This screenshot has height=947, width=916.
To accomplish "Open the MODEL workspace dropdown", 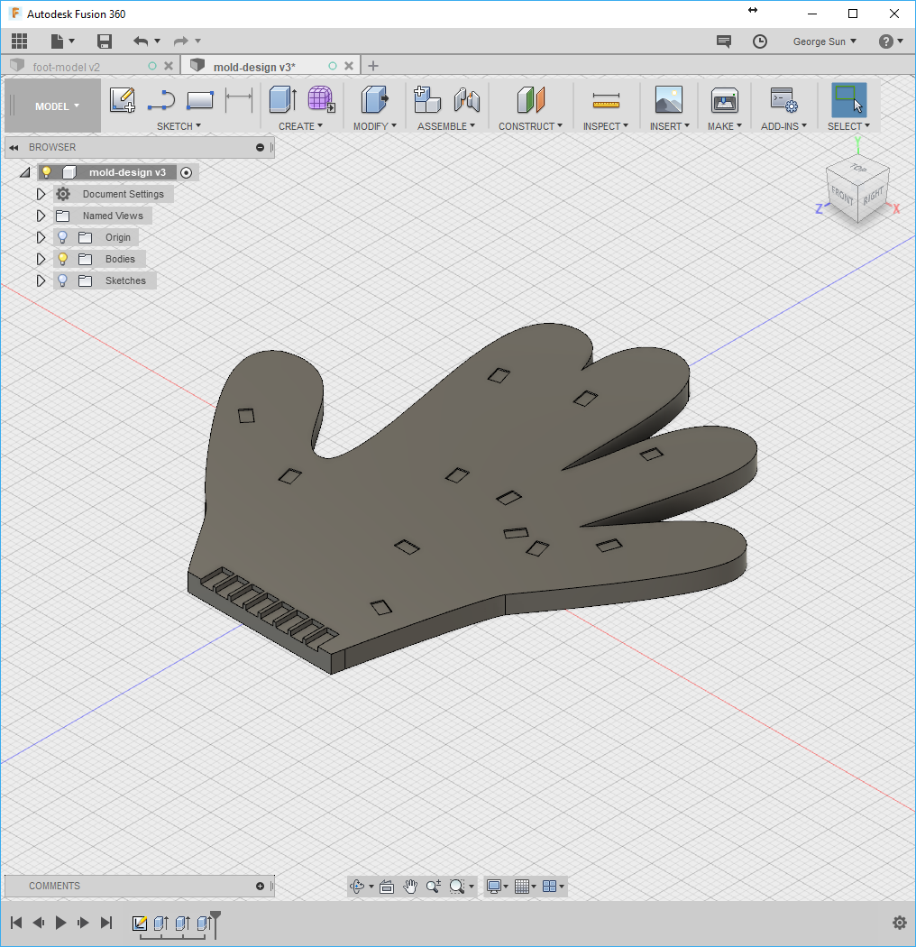I will tap(57, 106).
